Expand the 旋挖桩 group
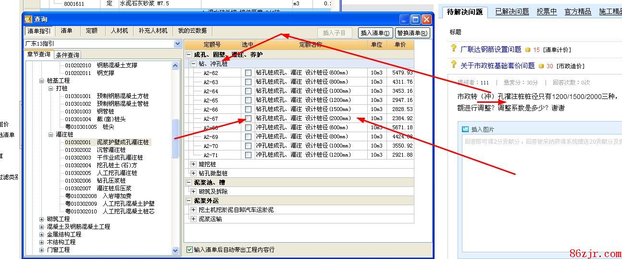622x259 pixels. (x=194, y=164)
